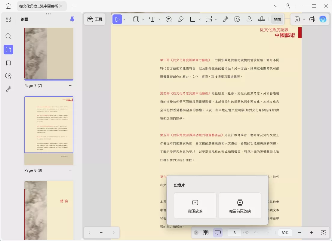Open more options for Page 8
332x241 pixels.
point(70,170)
